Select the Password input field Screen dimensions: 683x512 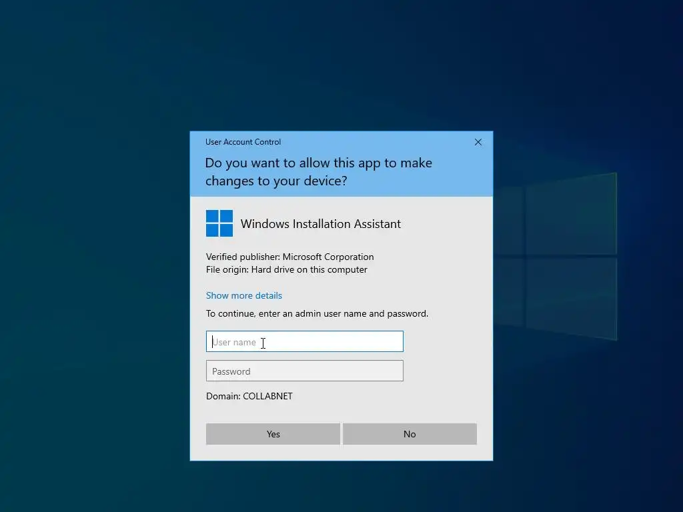(x=304, y=371)
